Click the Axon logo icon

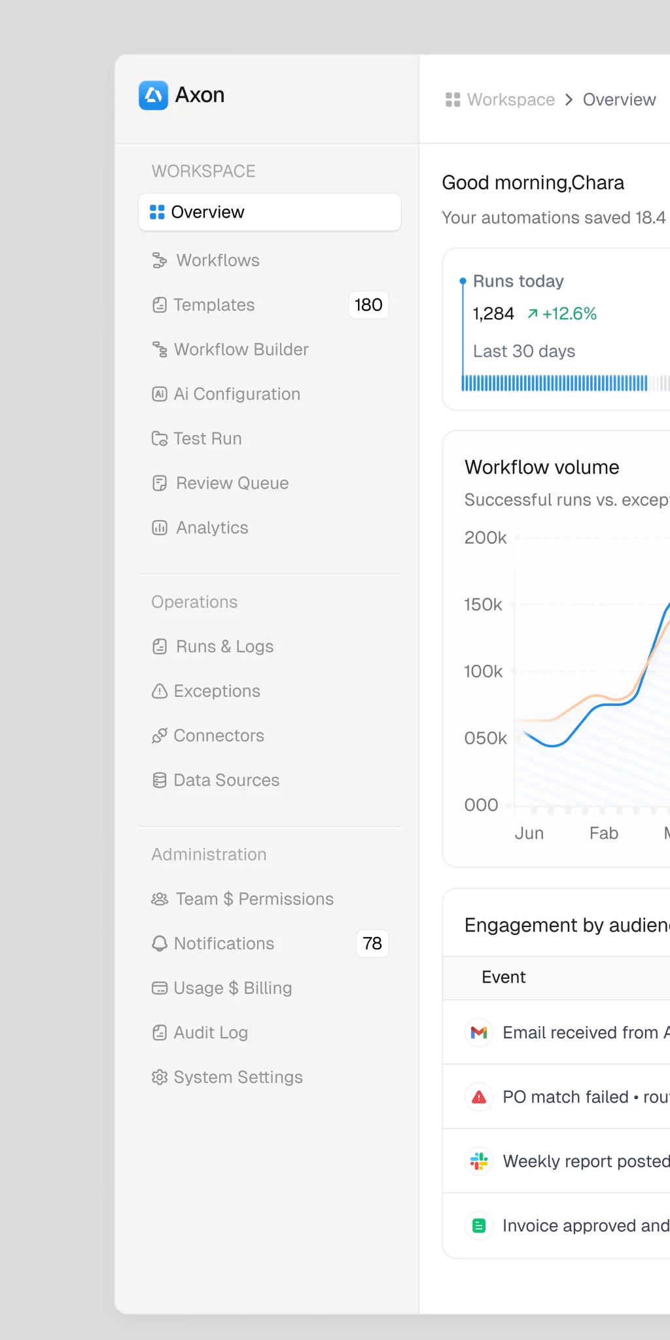(x=153, y=96)
